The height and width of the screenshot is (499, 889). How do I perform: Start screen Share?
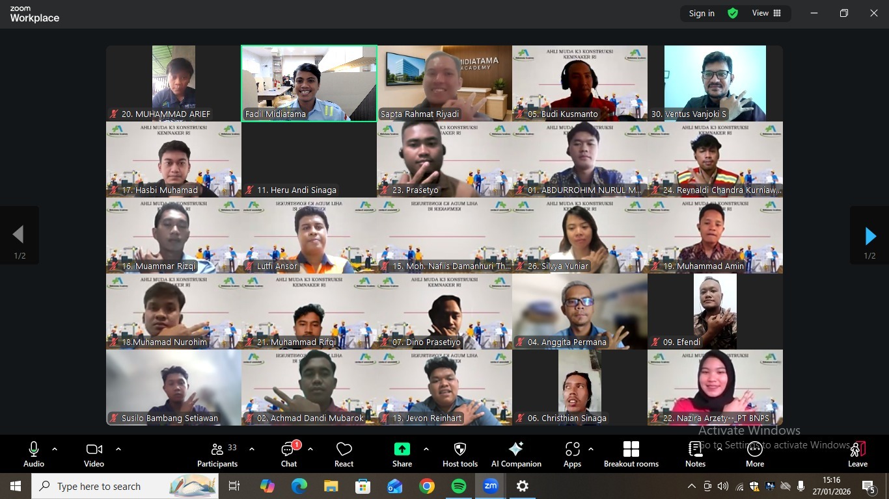coord(402,454)
